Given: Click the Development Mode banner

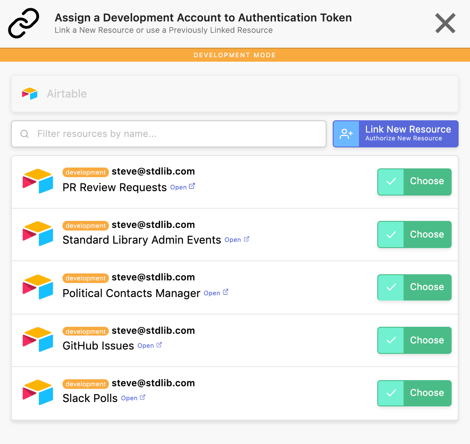Looking at the screenshot, I should (235, 55).
